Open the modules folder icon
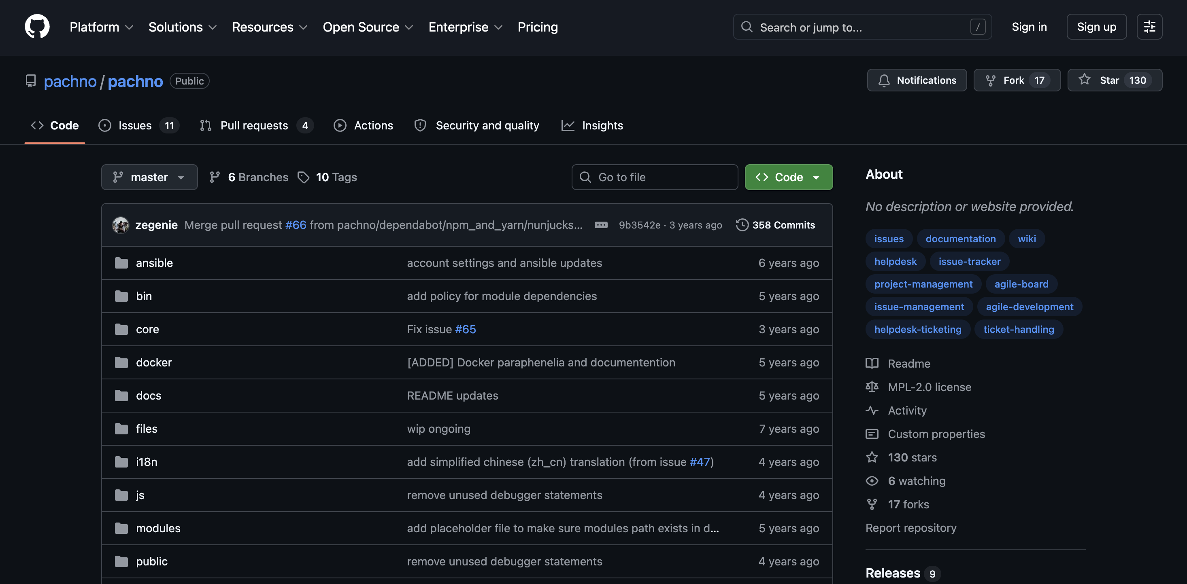 click(121, 528)
